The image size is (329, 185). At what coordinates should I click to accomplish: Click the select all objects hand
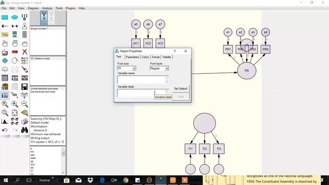click(x=14, y=43)
